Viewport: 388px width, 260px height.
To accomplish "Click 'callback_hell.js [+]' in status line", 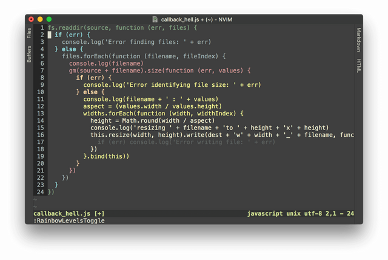I will (x=69, y=214).
